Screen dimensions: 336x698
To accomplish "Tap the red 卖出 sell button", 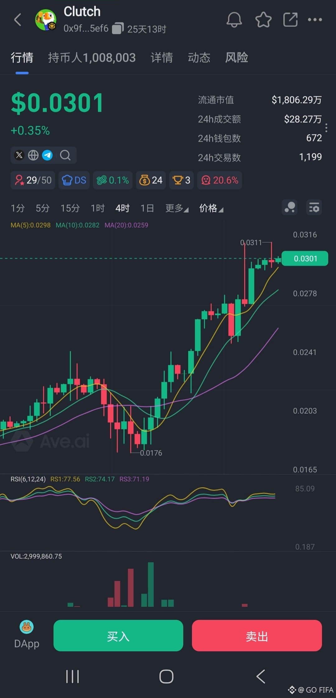I will click(x=257, y=635).
